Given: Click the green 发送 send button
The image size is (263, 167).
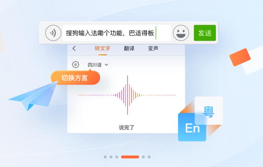Looking at the screenshot, I should pyautogui.click(x=205, y=33).
